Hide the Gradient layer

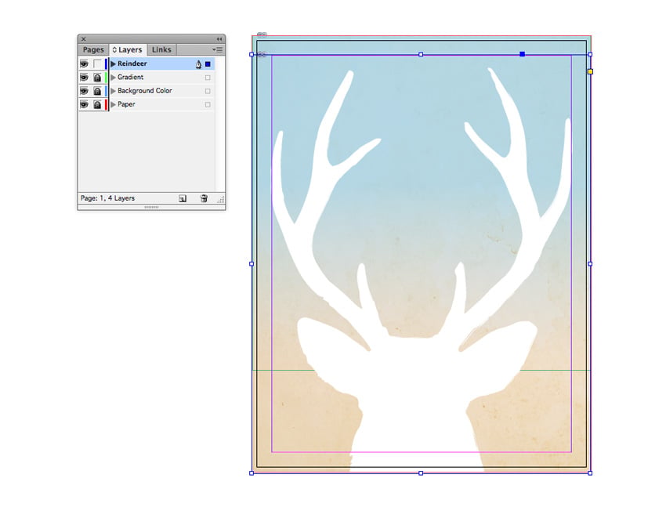tap(84, 78)
